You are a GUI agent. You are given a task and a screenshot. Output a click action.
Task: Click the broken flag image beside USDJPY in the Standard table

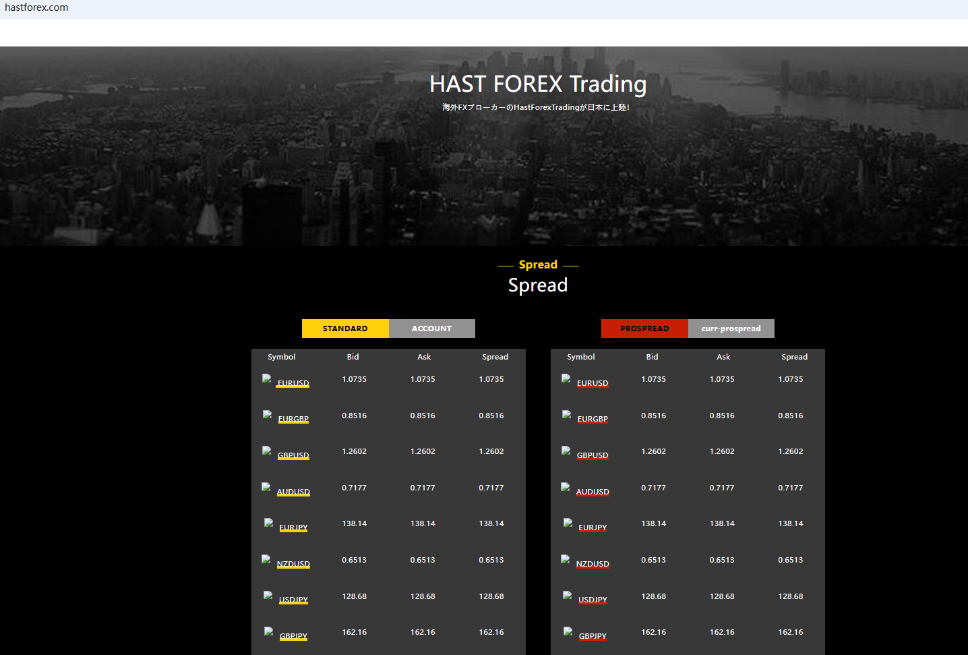pos(268,596)
